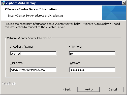This screenshot has height=95, width=127.
Task: Click the vSphere Auto Deploy title text
Action: (x=21, y=3)
